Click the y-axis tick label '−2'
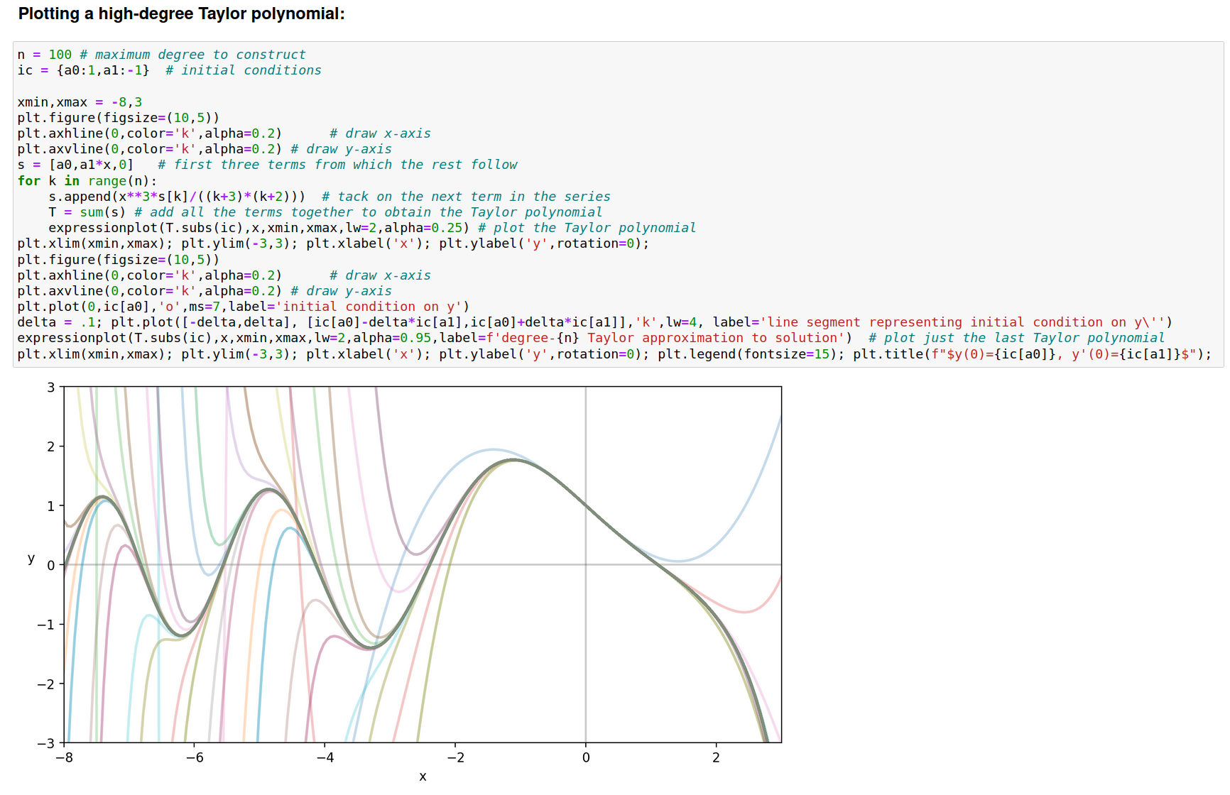Viewport: 1230px width, 795px height. (46, 684)
